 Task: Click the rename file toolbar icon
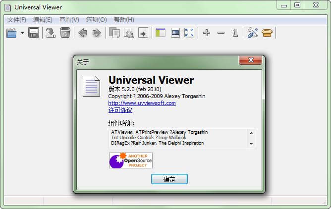point(51,33)
